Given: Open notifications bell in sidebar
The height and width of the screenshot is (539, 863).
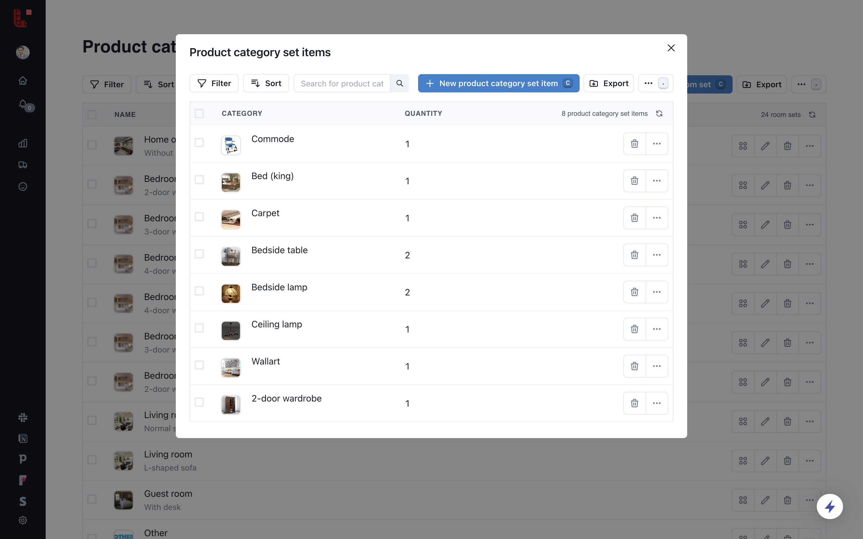Looking at the screenshot, I should pyautogui.click(x=23, y=104).
